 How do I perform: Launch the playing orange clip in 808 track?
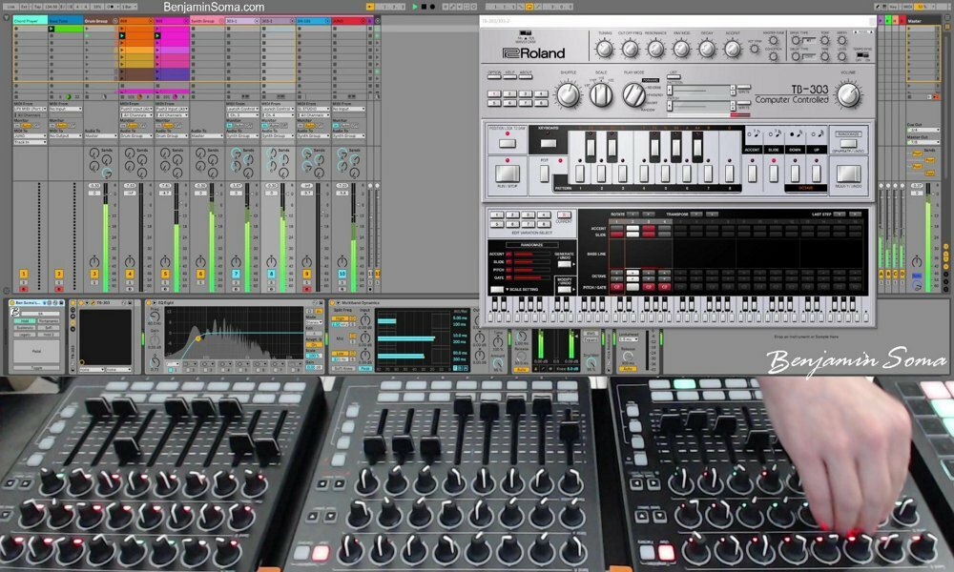[x=122, y=36]
